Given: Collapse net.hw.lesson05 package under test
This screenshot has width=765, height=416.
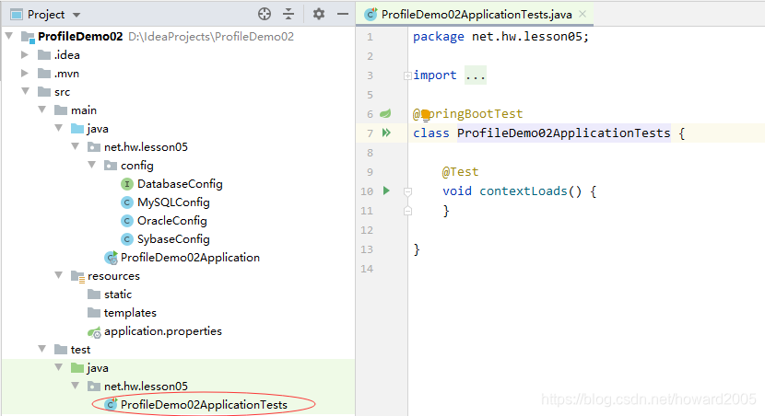Looking at the screenshot, I should click(76, 386).
